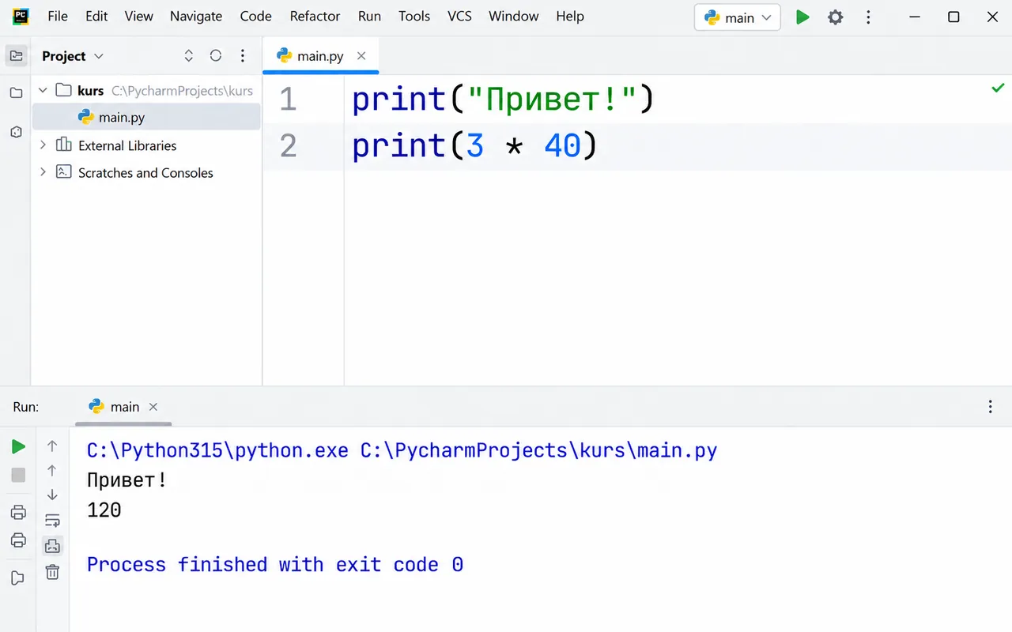
Task: Expand Scratches and Consoles node
Action: coord(43,172)
